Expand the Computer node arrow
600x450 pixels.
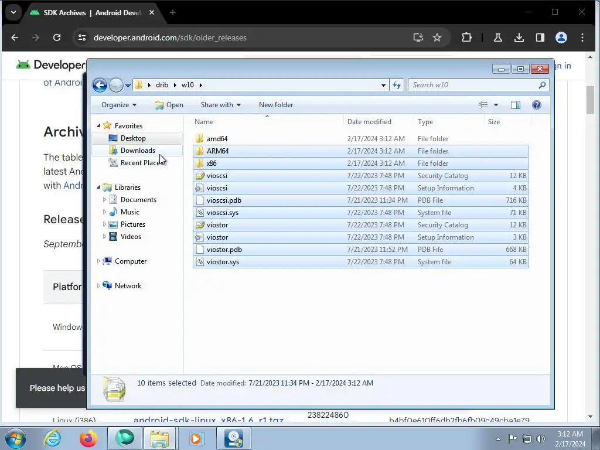coord(98,261)
